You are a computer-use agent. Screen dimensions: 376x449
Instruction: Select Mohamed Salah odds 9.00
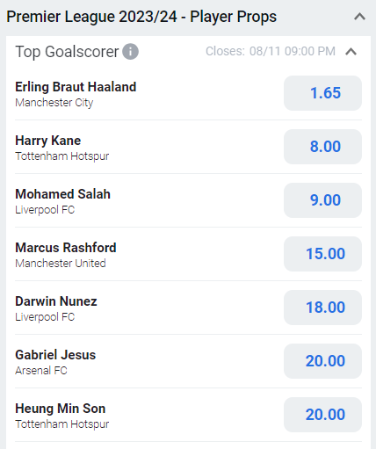[322, 200]
